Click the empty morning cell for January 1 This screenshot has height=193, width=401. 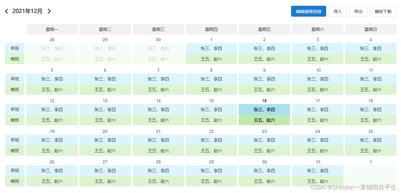(370, 171)
